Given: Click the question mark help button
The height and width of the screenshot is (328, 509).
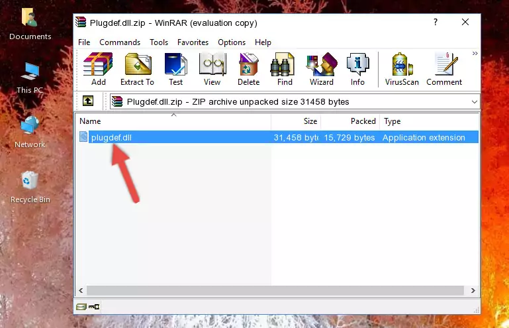Looking at the screenshot, I should click(436, 23).
